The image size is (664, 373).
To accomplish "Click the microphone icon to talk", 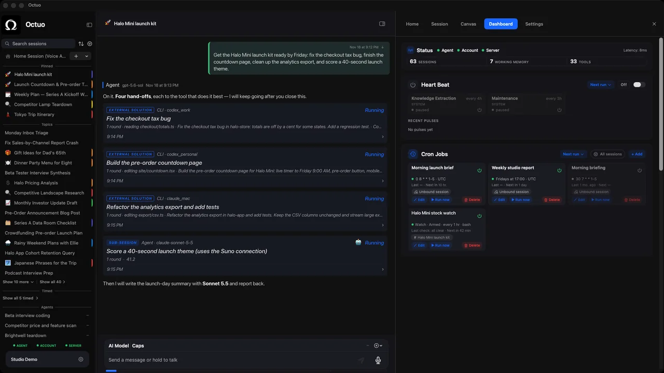I will [x=378, y=360].
